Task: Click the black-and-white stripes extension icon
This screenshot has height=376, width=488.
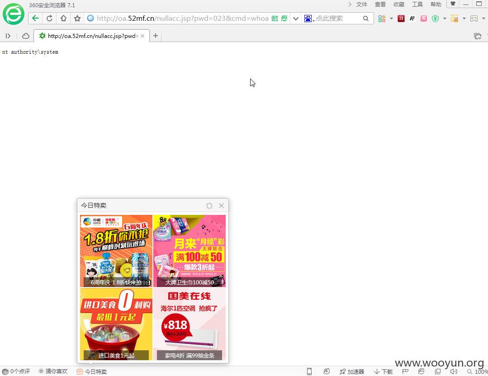Action: [412, 19]
